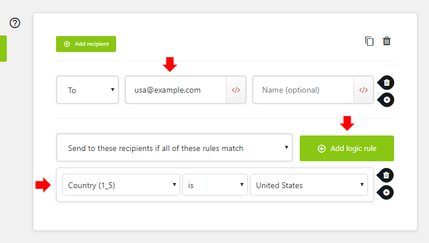Delete the recipient group using top trash icon
Screen dimensions: 429x243
coord(387,41)
